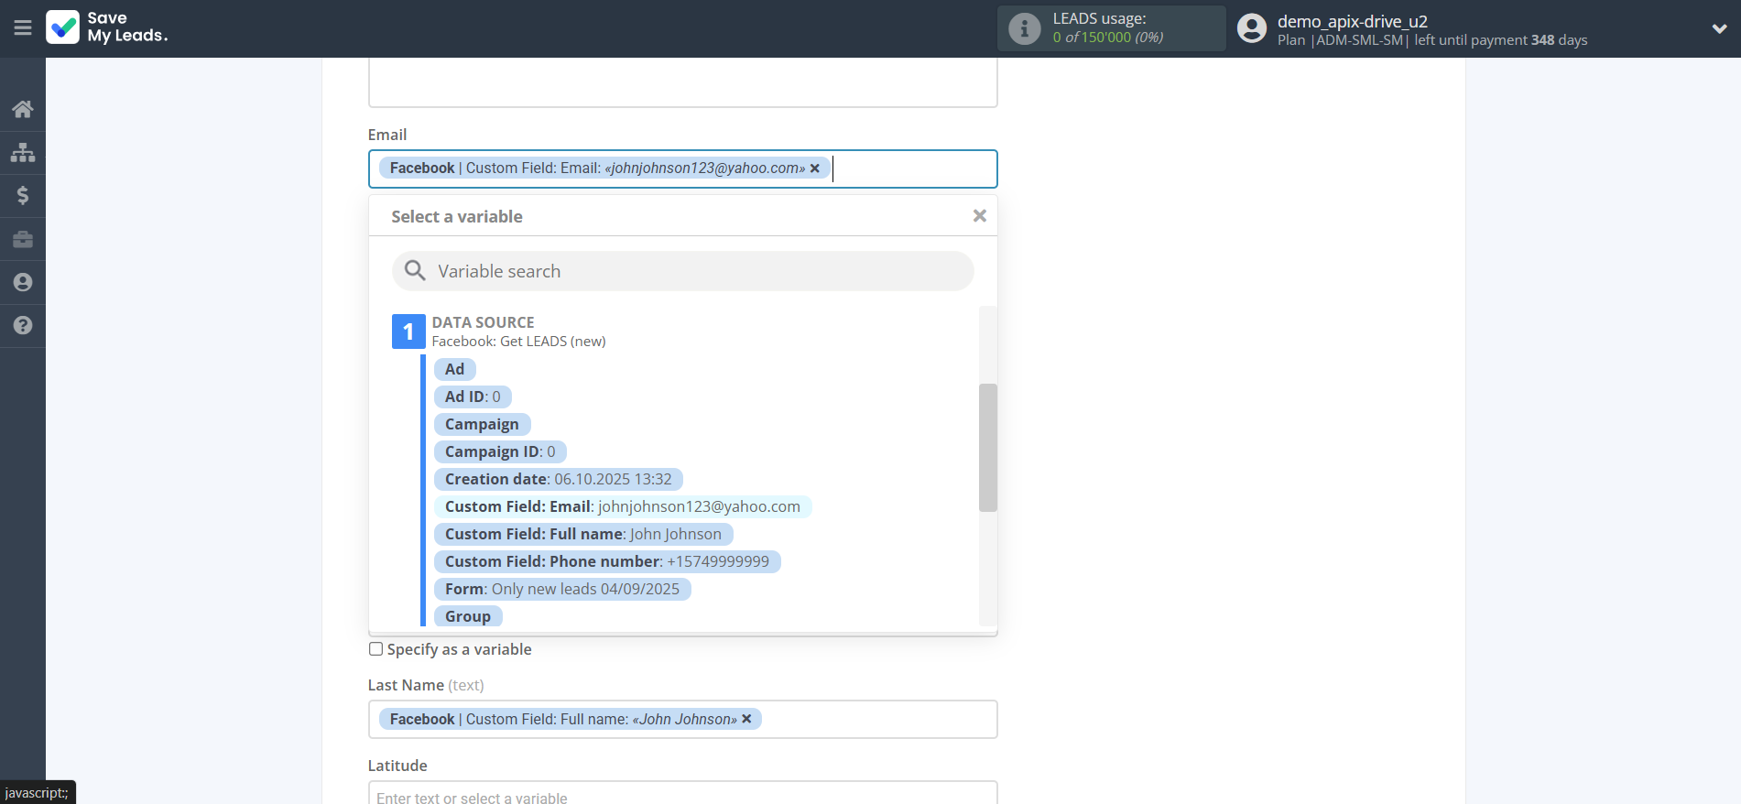The width and height of the screenshot is (1741, 804).
Task: Remove the Email variable tag from the Email field
Action: (815, 168)
